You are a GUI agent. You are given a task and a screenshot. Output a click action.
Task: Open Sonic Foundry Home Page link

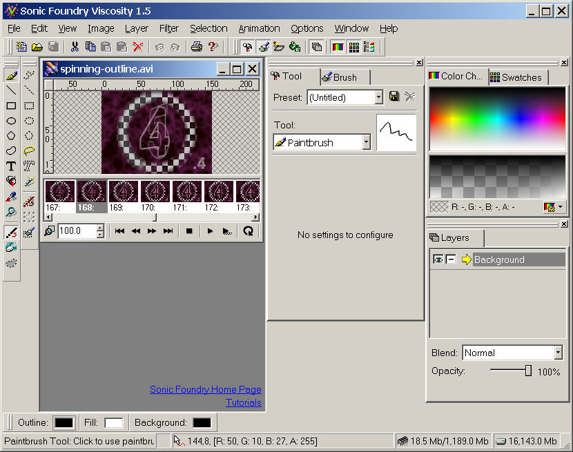point(205,389)
